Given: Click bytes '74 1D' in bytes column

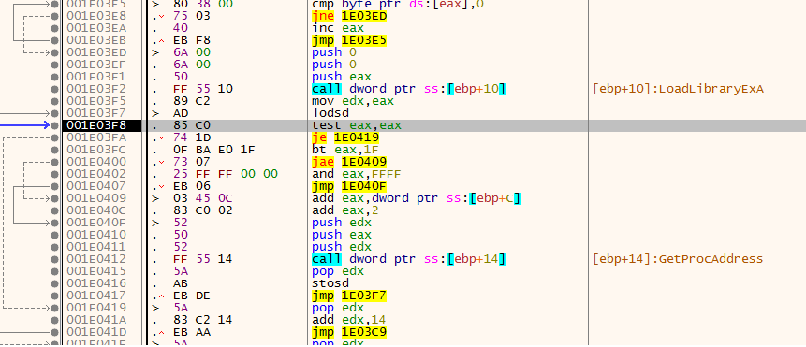Looking at the screenshot, I should click(191, 137).
